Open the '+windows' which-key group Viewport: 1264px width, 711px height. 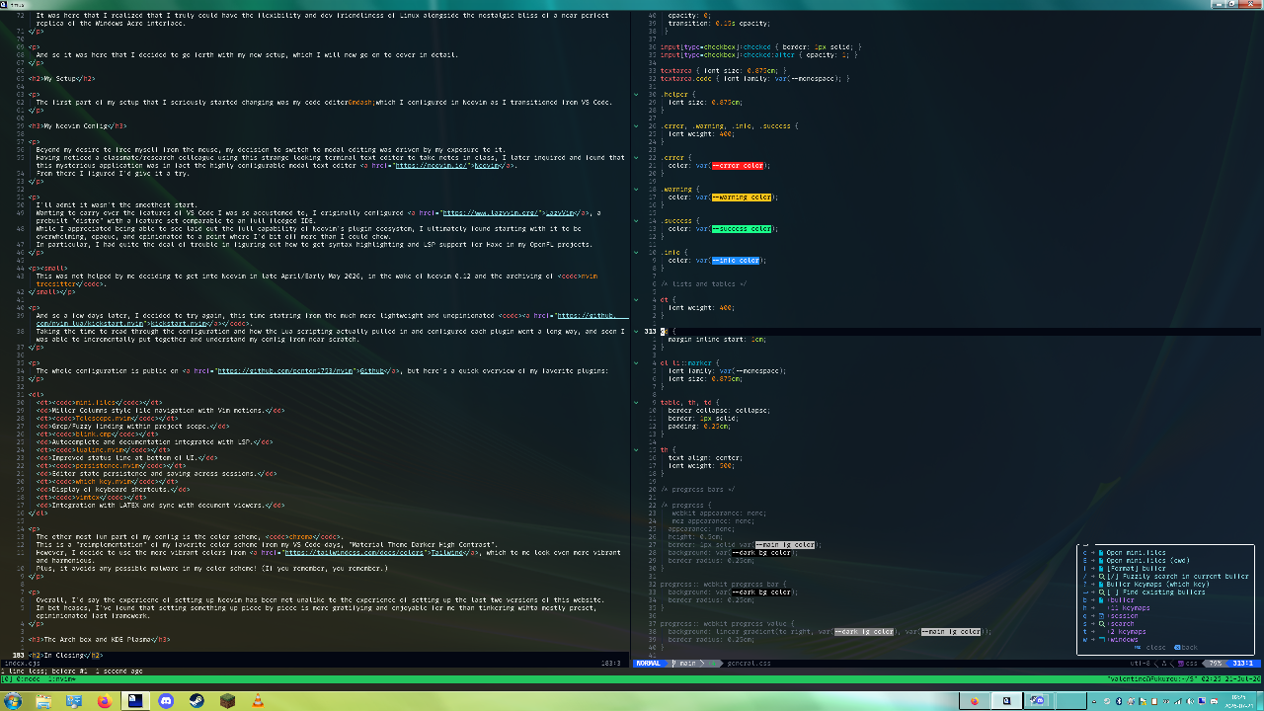pyautogui.click(x=1123, y=640)
